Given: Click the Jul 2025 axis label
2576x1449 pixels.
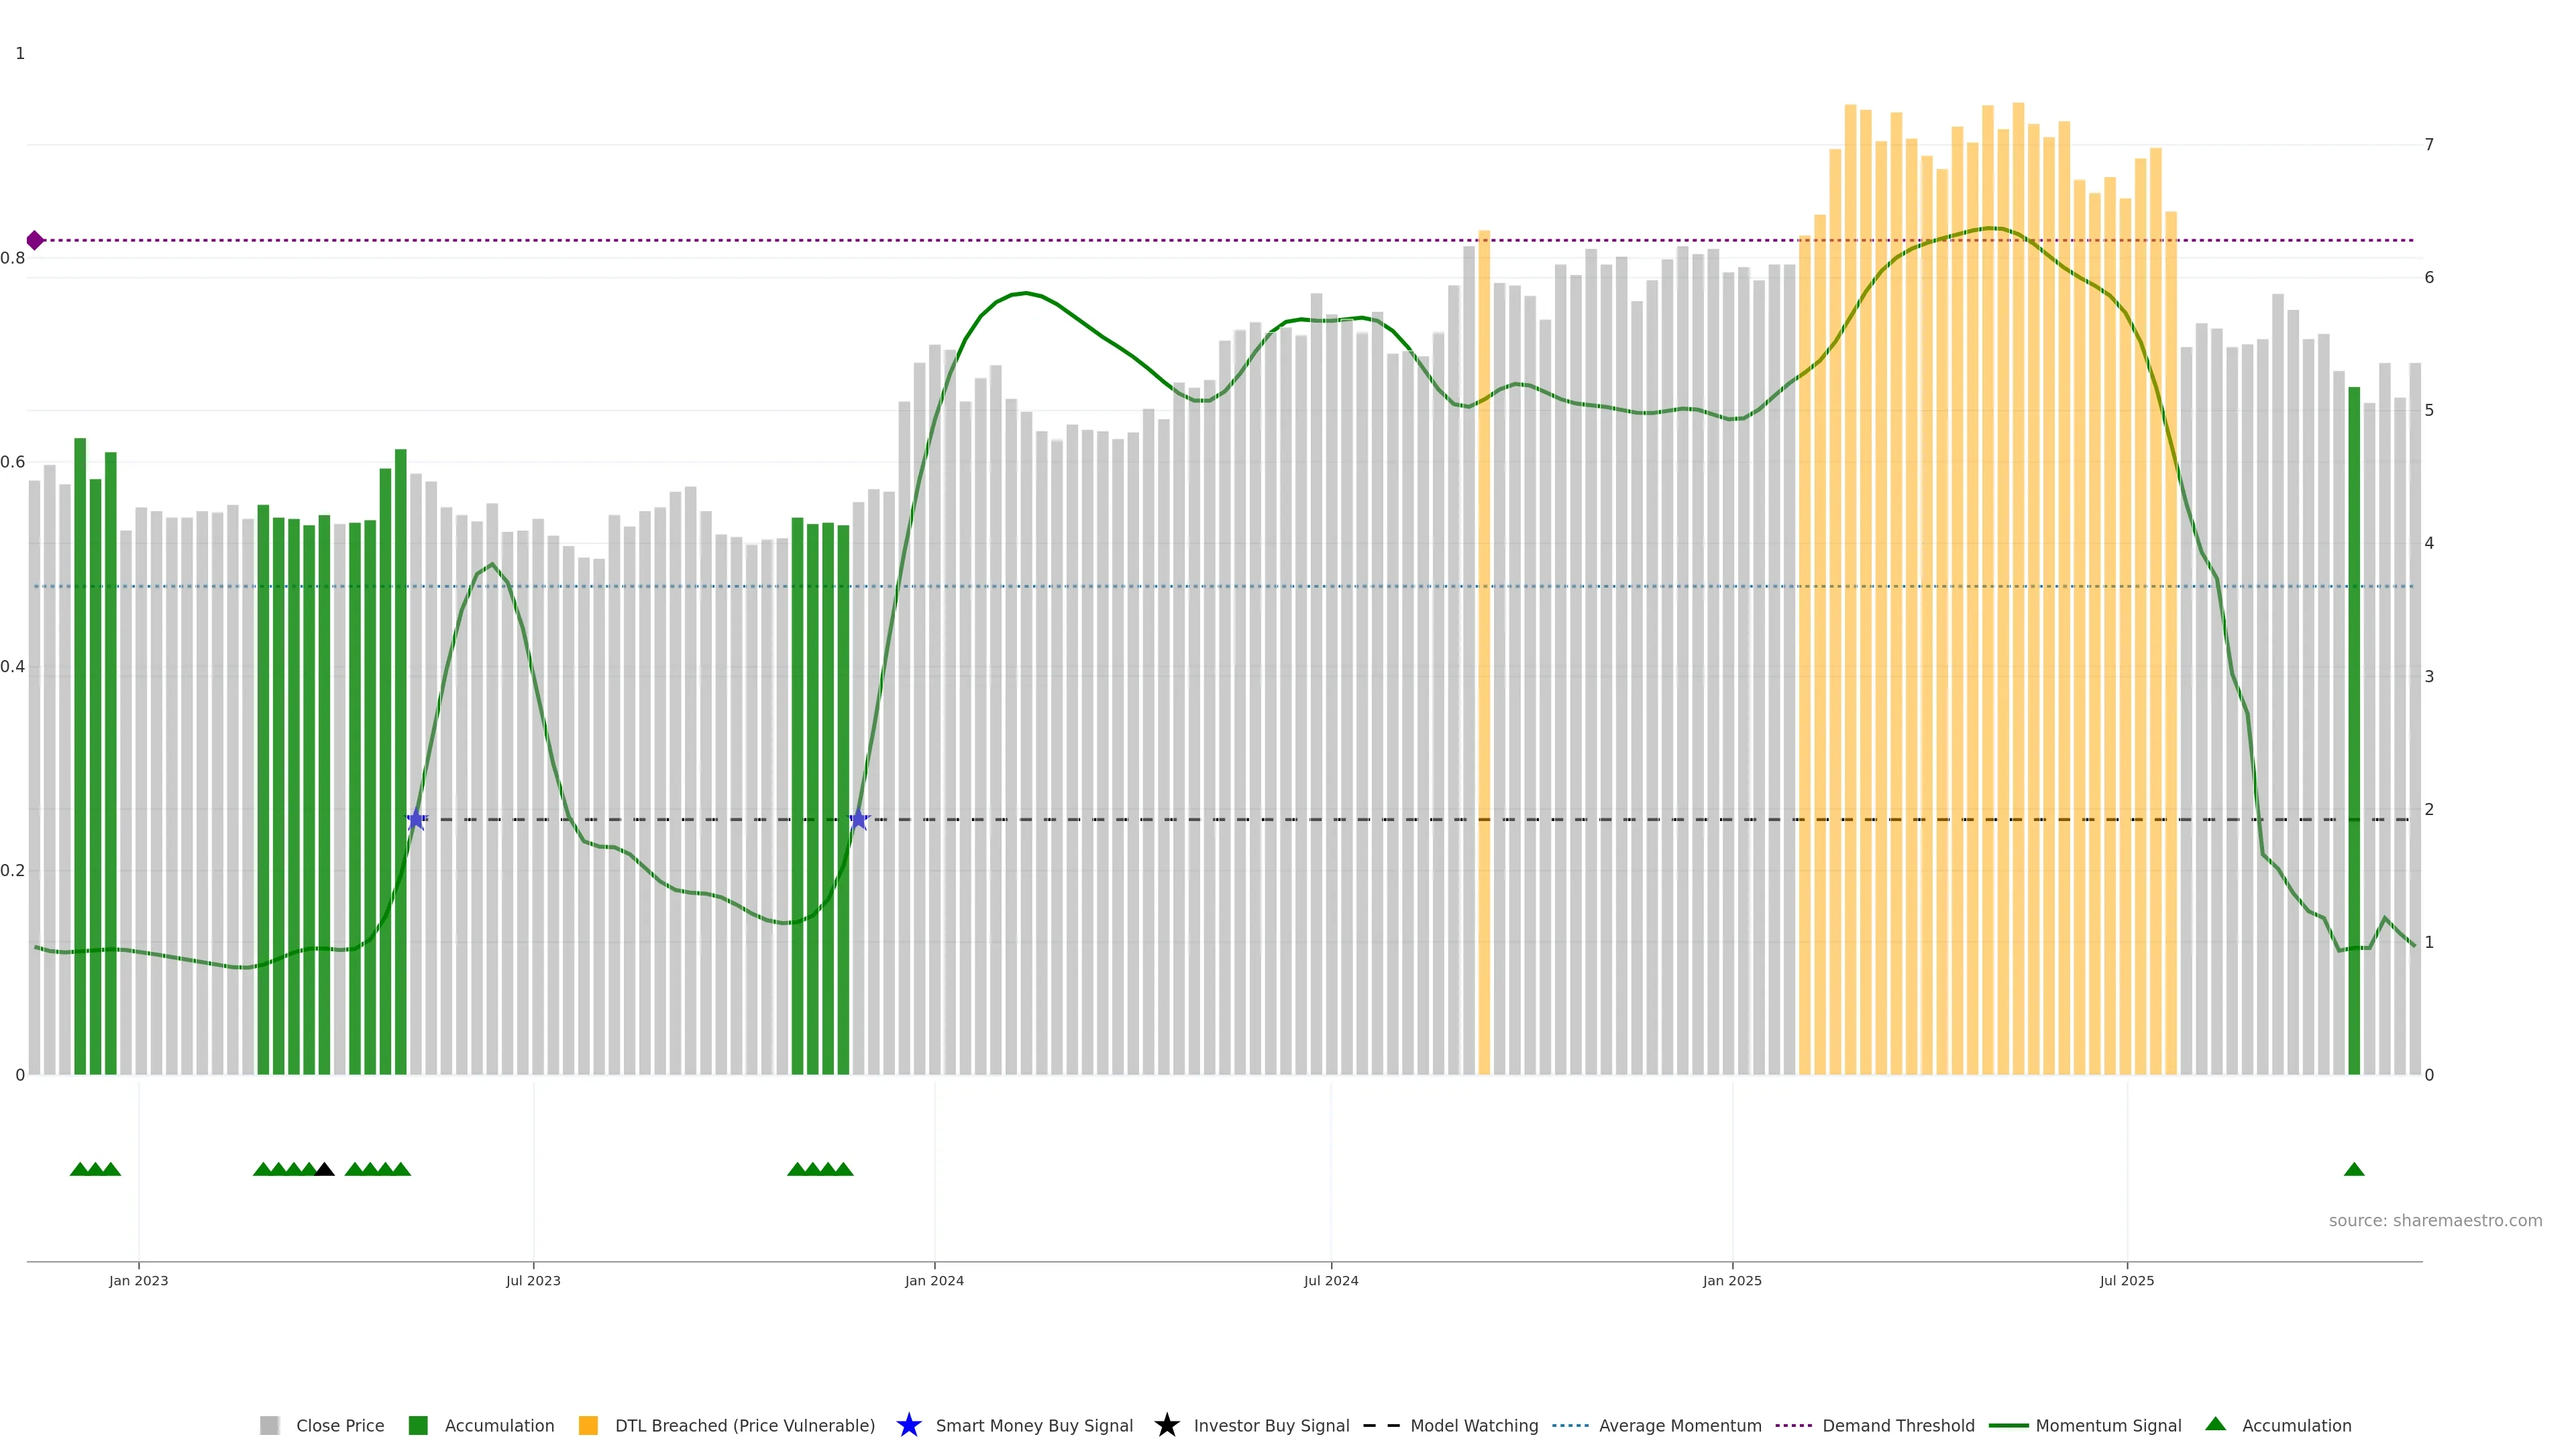Looking at the screenshot, I should click(2126, 1280).
